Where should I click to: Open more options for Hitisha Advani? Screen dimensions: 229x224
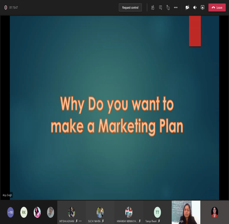80,221
